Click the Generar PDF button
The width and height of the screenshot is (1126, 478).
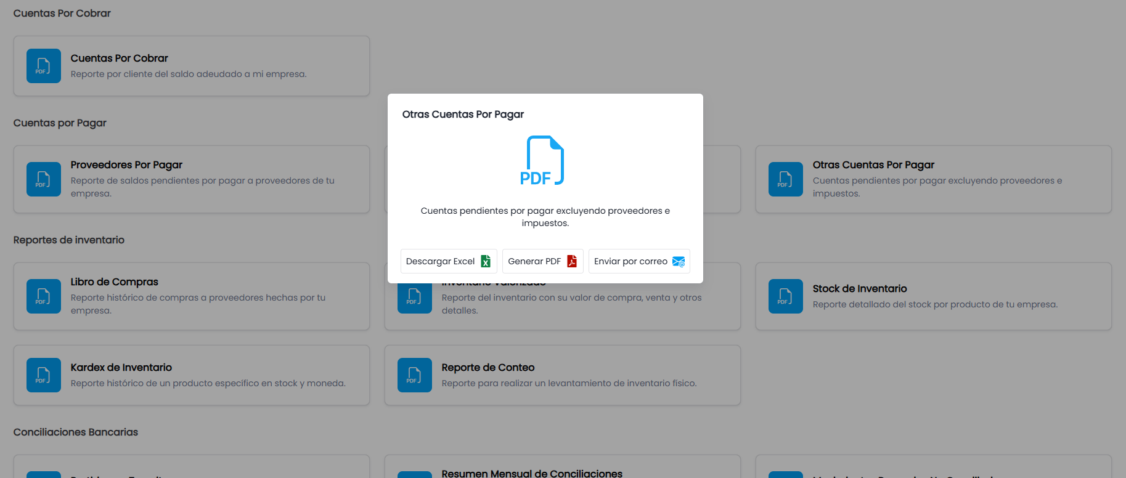point(542,261)
